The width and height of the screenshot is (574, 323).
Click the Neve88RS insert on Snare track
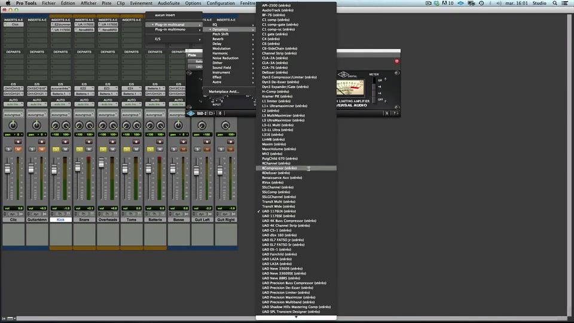tap(84, 30)
